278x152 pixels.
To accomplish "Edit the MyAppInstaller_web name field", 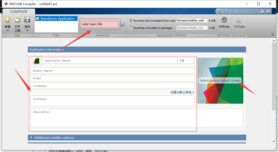I will pyautogui.click(x=192, y=20).
